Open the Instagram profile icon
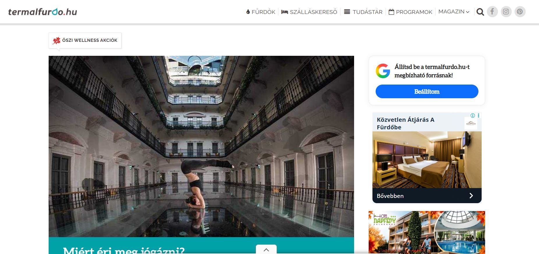Screen dimensions: 539x254 506,12
